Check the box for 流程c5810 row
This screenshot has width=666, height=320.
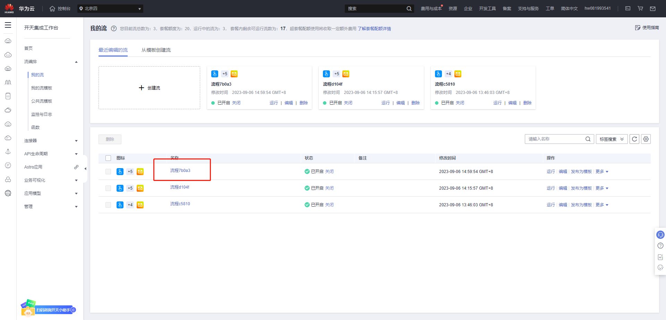(x=108, y=205)
